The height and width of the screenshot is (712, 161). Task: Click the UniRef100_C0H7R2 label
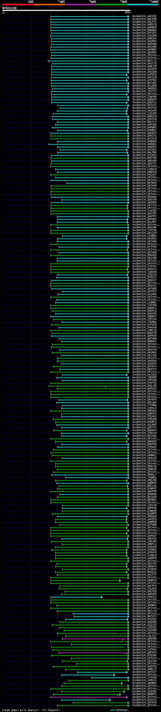pos(144,211)
